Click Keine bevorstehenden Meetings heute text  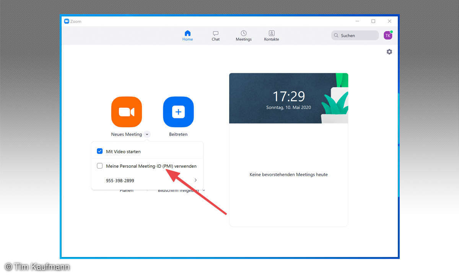289,175
